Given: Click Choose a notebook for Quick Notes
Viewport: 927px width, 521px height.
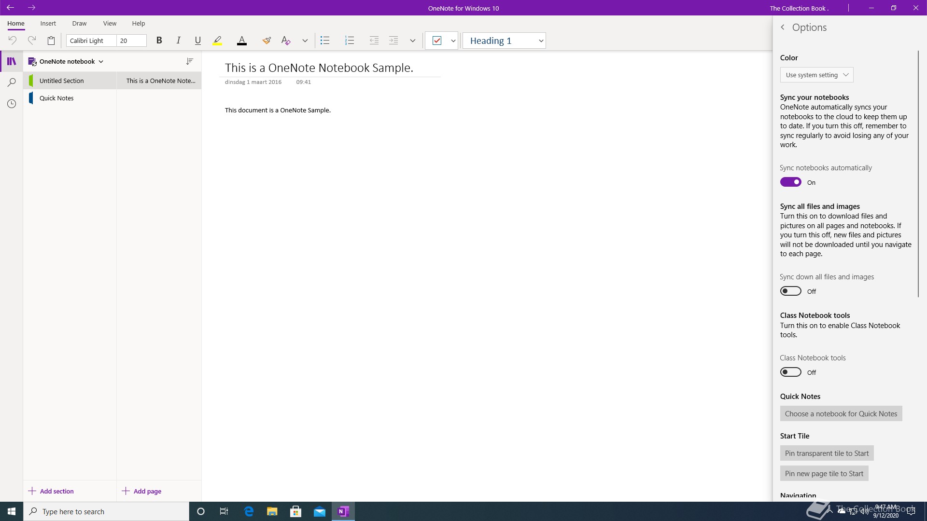Looking at the screenshot, I should click(841, 413).
